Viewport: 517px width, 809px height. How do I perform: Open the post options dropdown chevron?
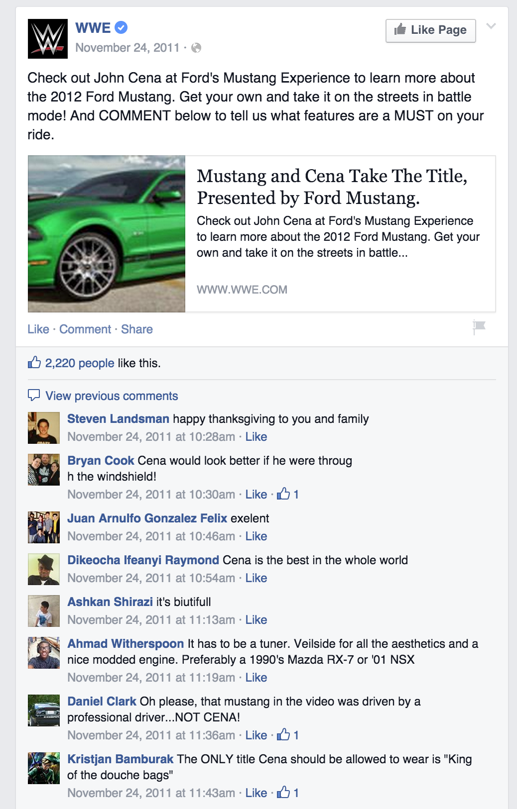(491, 26)
